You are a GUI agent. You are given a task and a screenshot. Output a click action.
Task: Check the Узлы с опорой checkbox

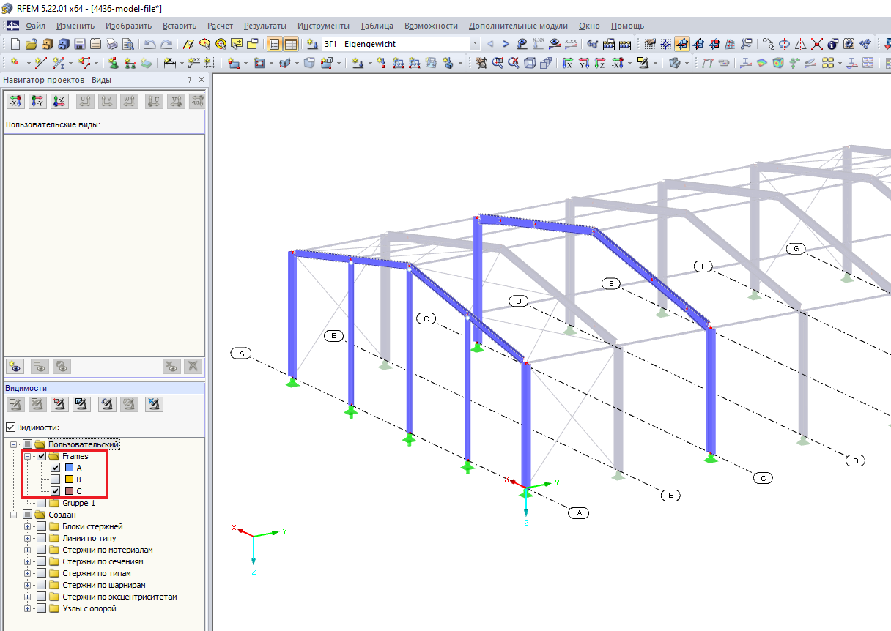pyautogui.click(x=42, y=608)
